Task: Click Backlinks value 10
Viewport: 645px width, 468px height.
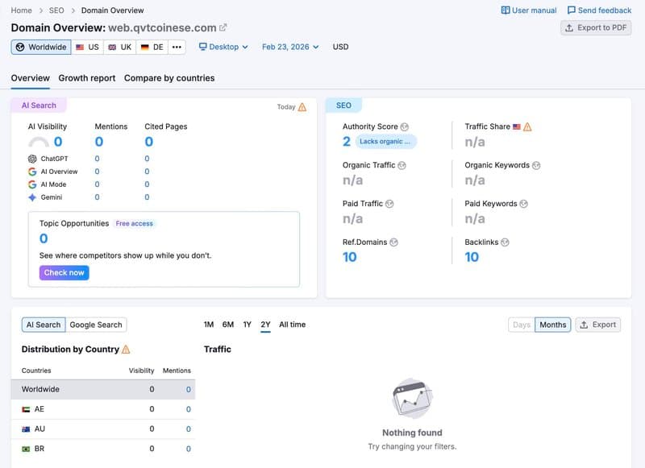Action: tap(472, 257)
